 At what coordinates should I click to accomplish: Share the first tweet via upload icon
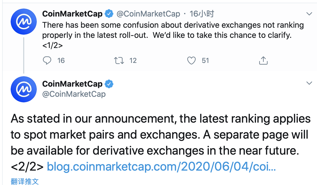point(263,60)
